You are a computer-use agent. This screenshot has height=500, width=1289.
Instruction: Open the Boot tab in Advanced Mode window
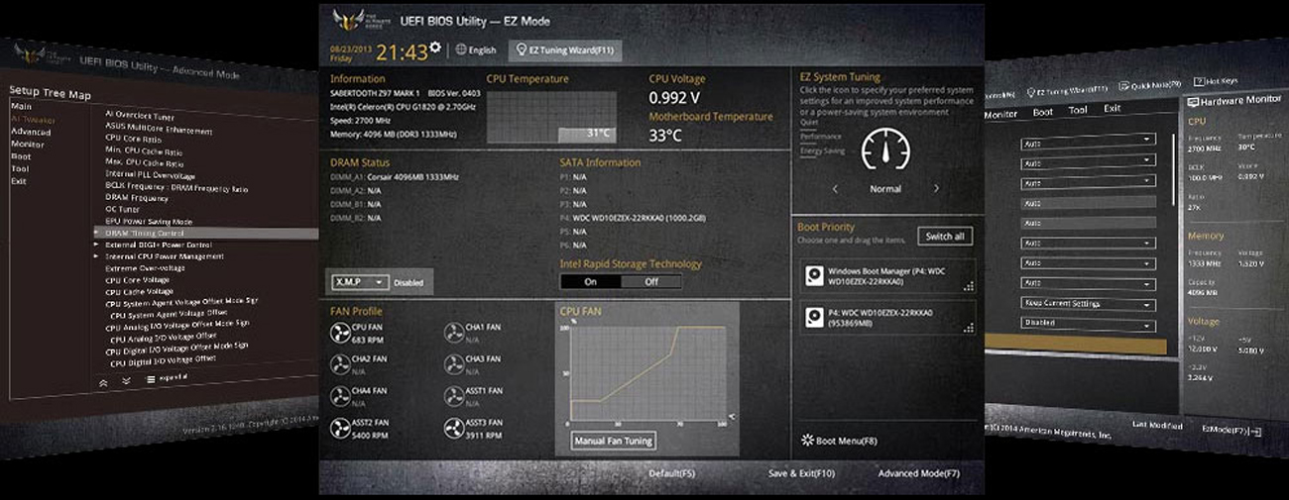[x=1042, y=112]
